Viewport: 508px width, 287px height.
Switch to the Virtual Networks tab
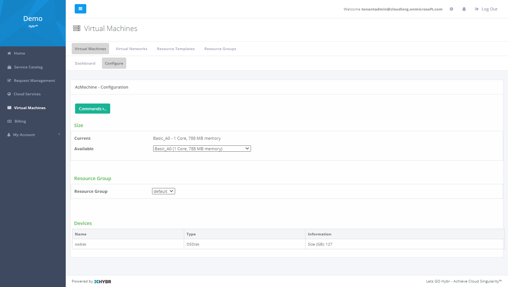131,49
